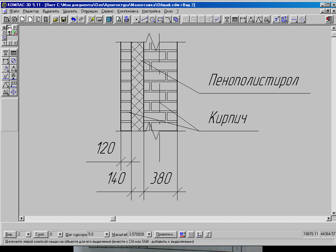Click the Привязки... button

pos(166,234)
